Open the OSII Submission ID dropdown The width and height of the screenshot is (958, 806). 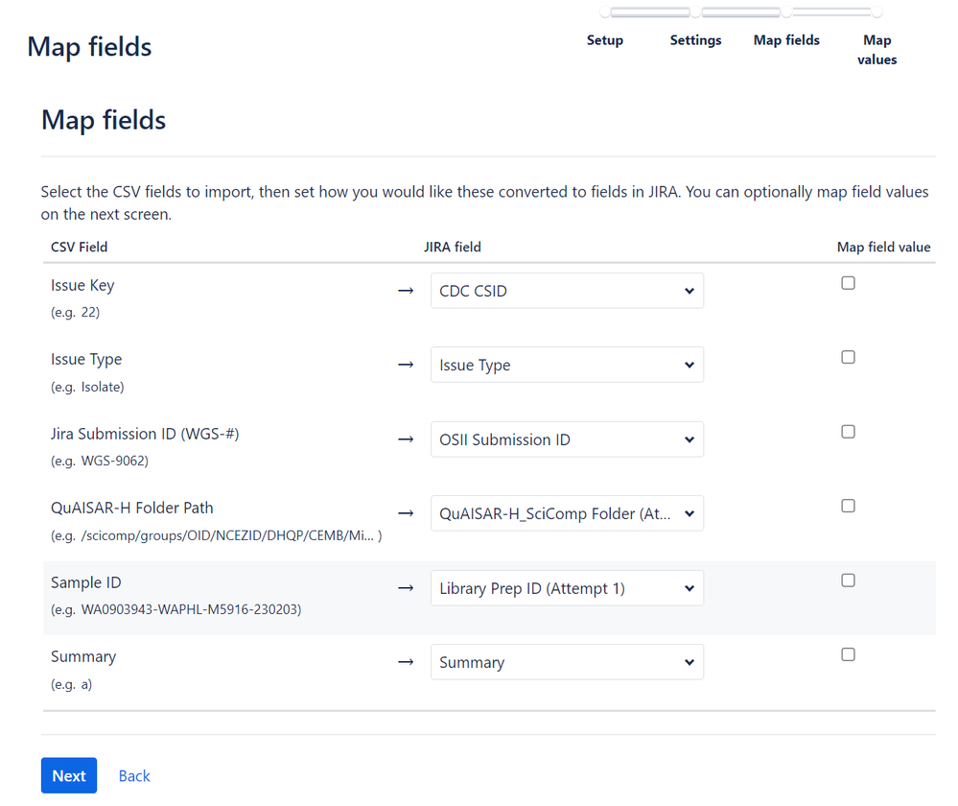pyautogui.click(x=566, y=439)
